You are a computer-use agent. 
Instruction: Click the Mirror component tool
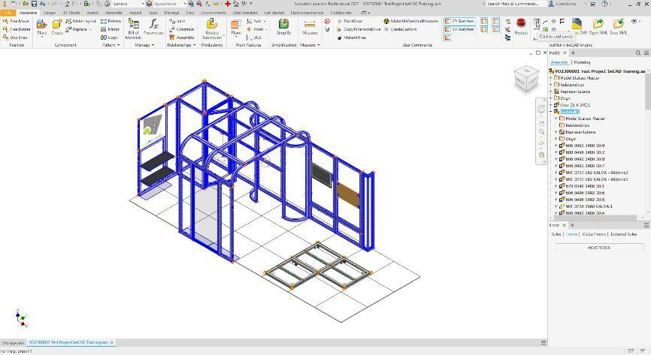pyautogui.click(x=110, y=29)
